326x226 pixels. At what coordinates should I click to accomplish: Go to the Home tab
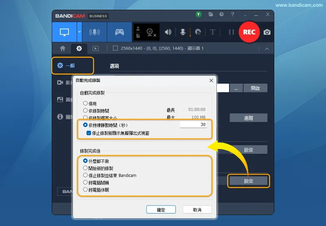63,48
